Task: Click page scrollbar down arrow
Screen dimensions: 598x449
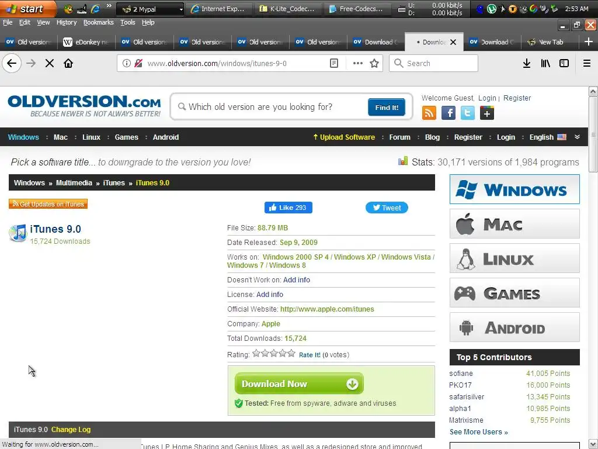Action: coord(593,444)
